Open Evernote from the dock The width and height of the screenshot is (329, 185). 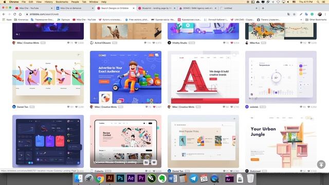162,178
